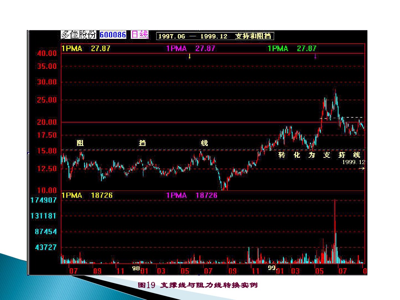The width and height of the screenshot is (400, 300).
Task: Click the magenta down-arrow marker at chart top
Action: coord(315,56)
